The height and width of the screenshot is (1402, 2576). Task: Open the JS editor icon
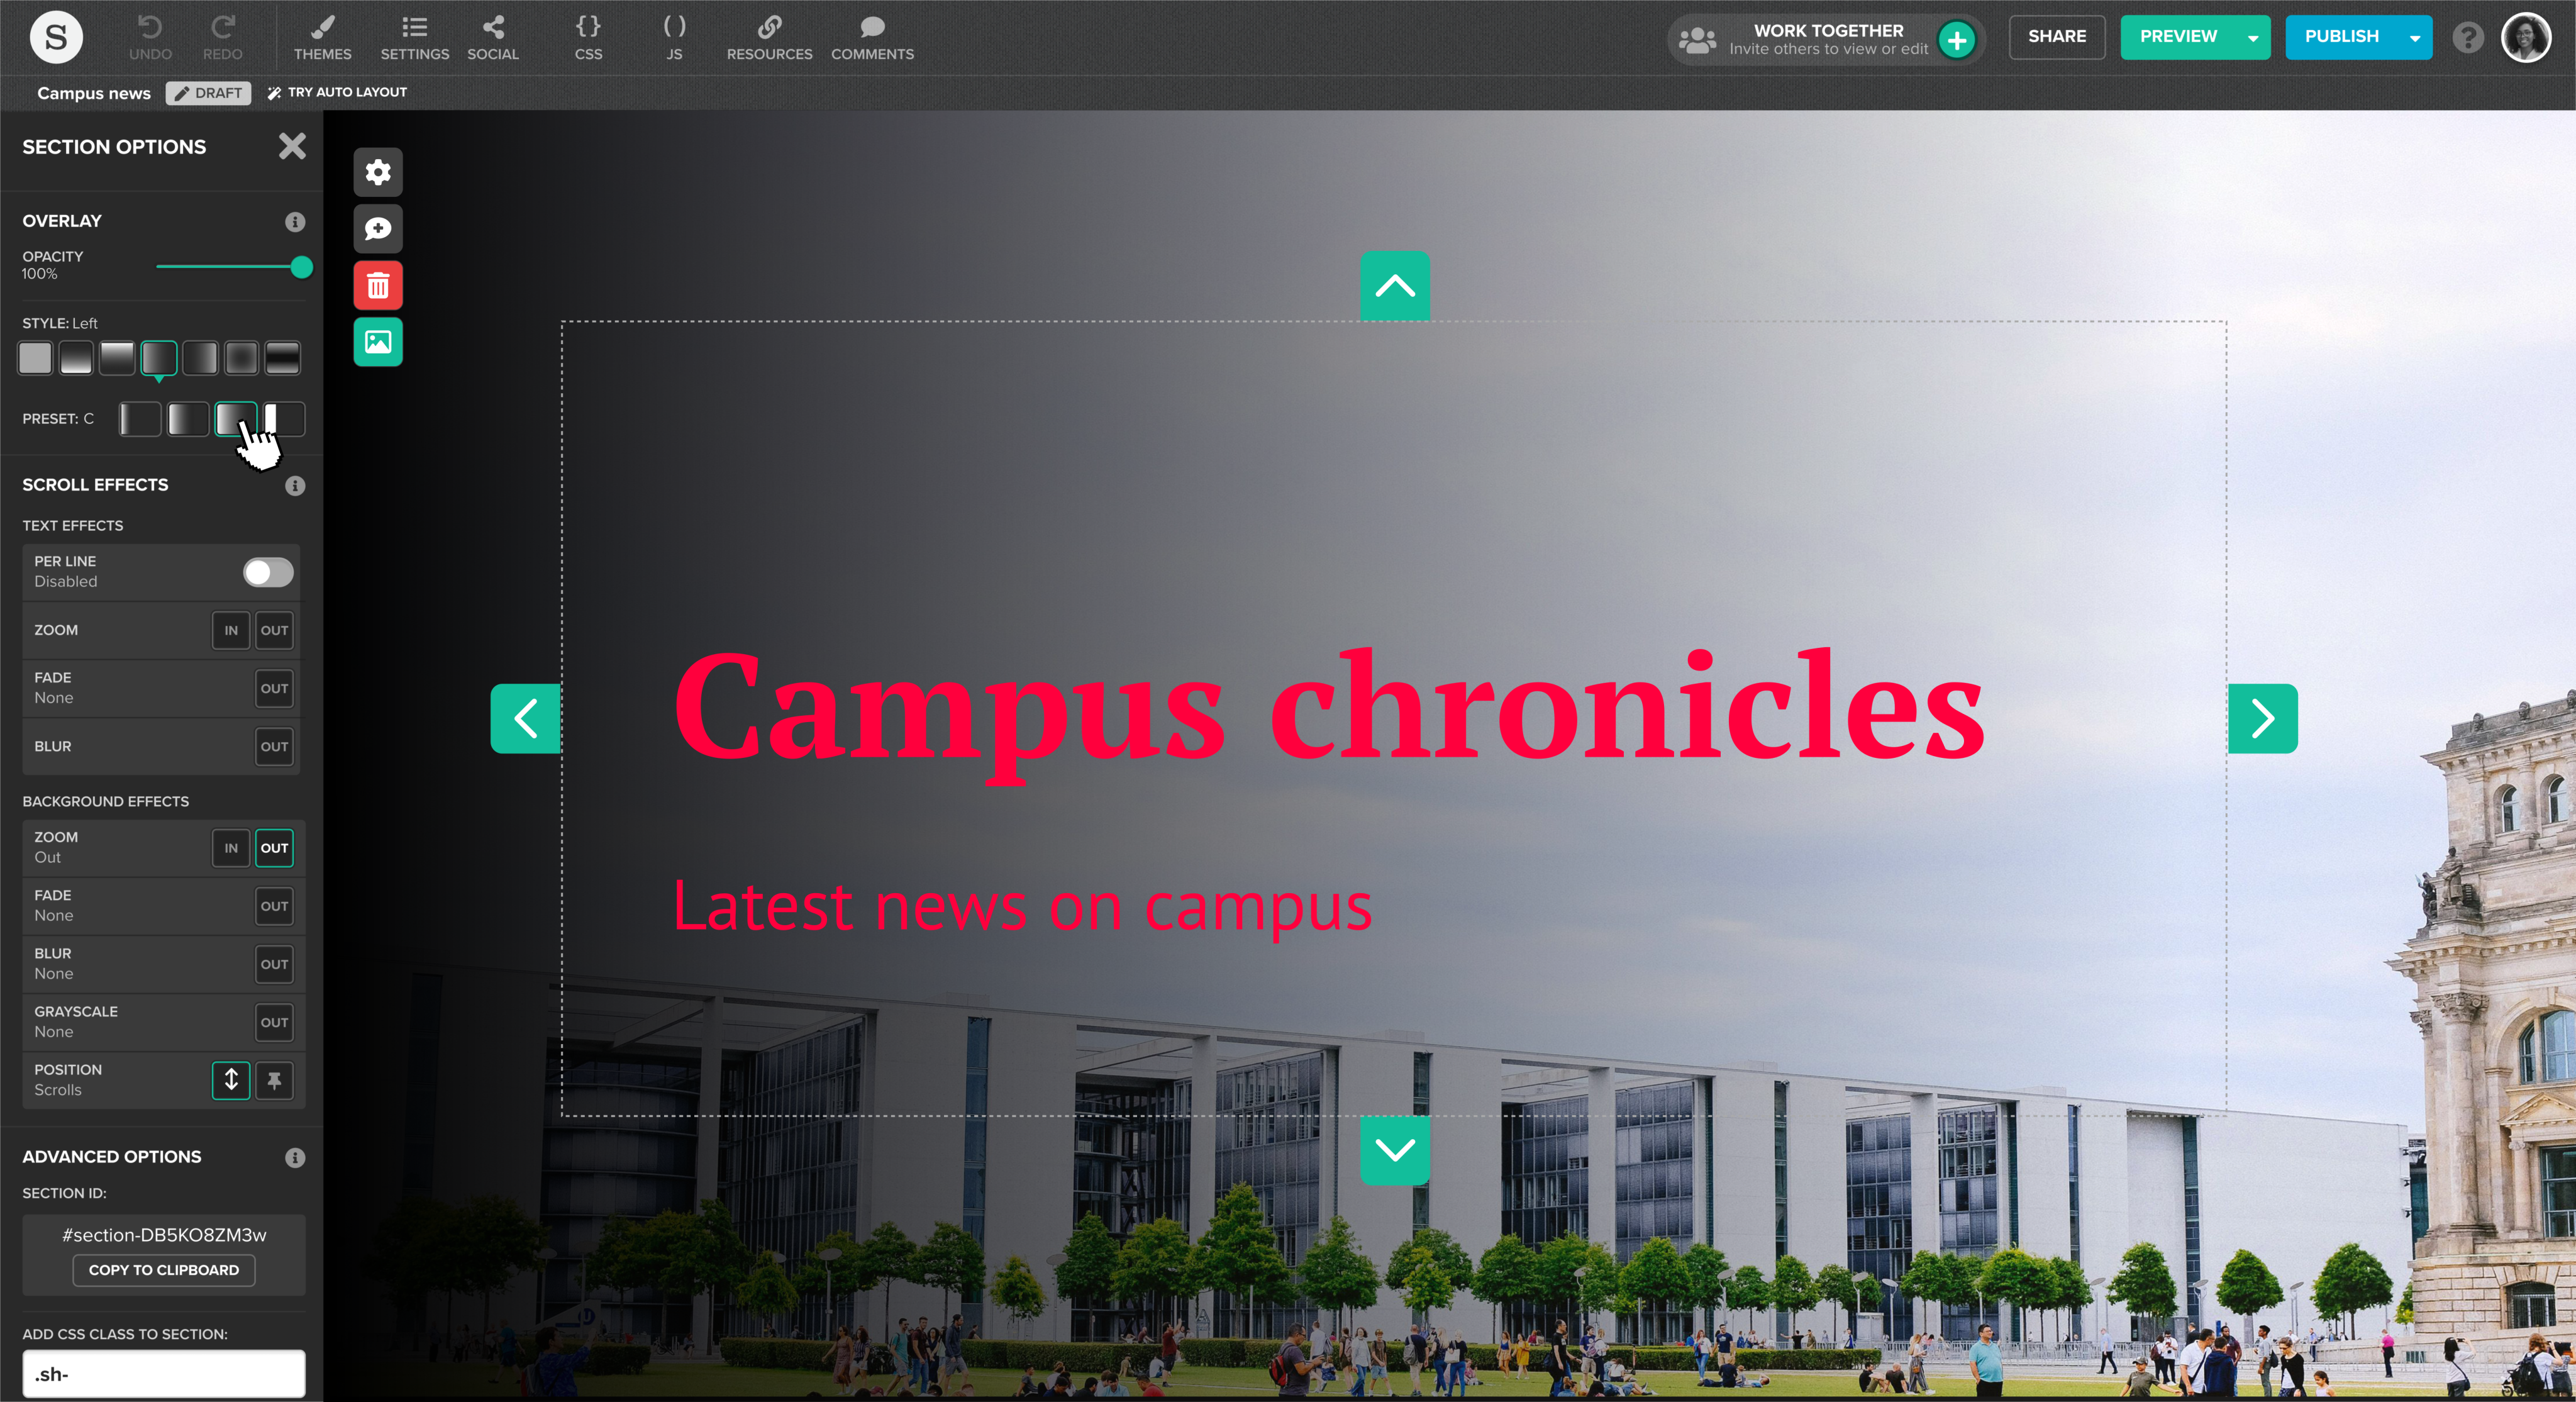674,37
